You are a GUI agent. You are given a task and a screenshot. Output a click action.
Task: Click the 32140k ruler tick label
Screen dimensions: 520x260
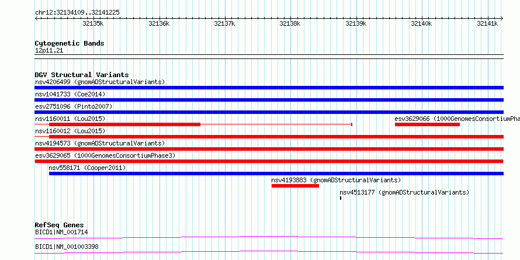[x=421, y=23]
